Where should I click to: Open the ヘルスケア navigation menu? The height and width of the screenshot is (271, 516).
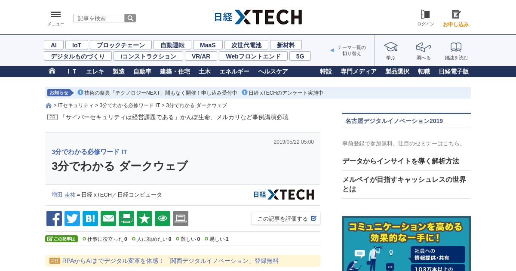273,71
